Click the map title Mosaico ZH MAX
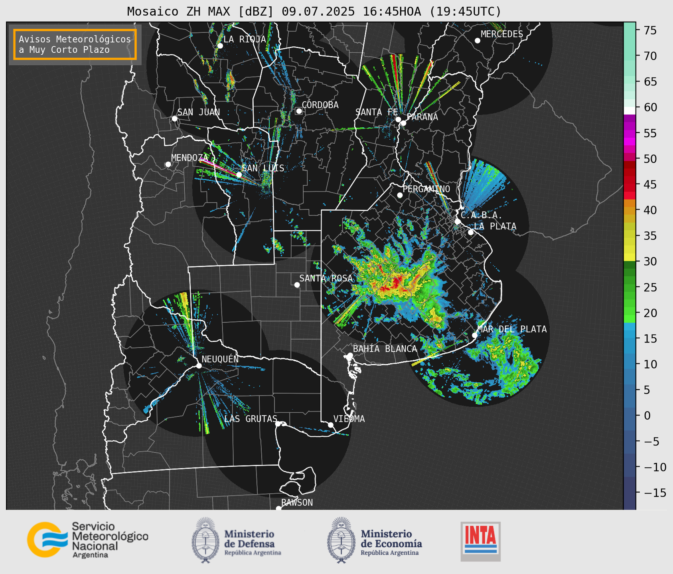This screenshot has height=574, width=673. tap(314, 12)
